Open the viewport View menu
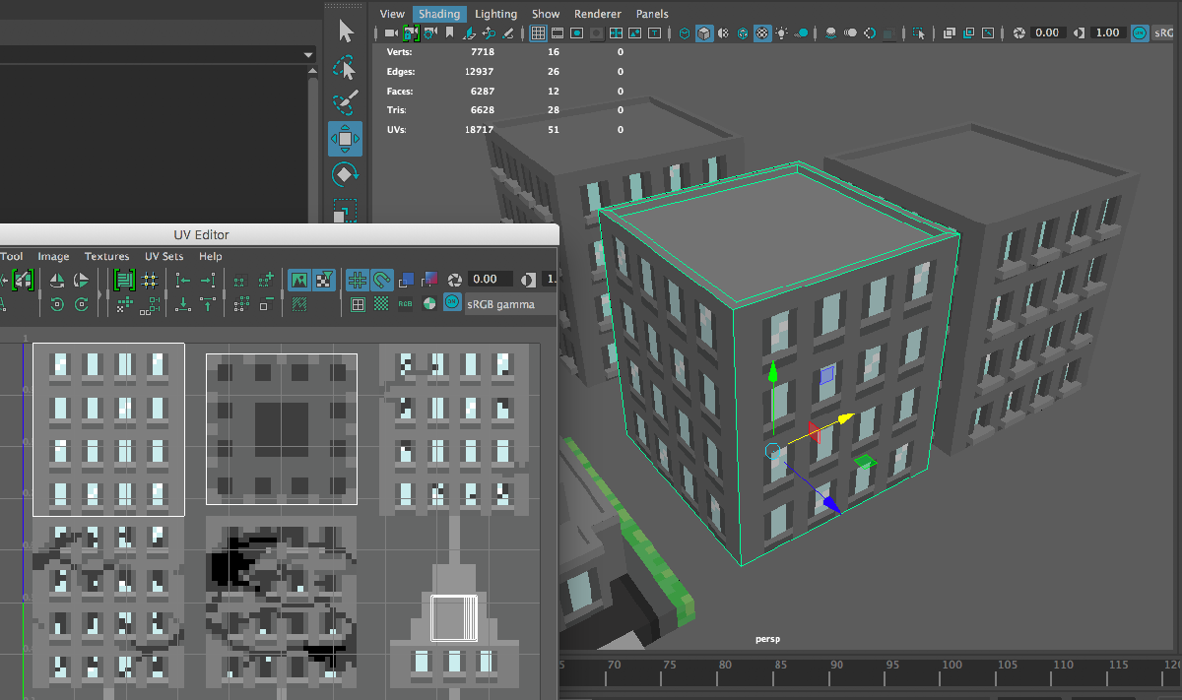Image resolution: width=1182 pixels, height=700 pixels. tap(392, 14)
